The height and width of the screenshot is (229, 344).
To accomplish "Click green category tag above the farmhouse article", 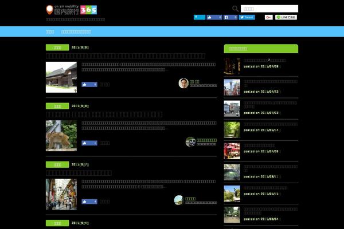I will [x=57, y=48].
